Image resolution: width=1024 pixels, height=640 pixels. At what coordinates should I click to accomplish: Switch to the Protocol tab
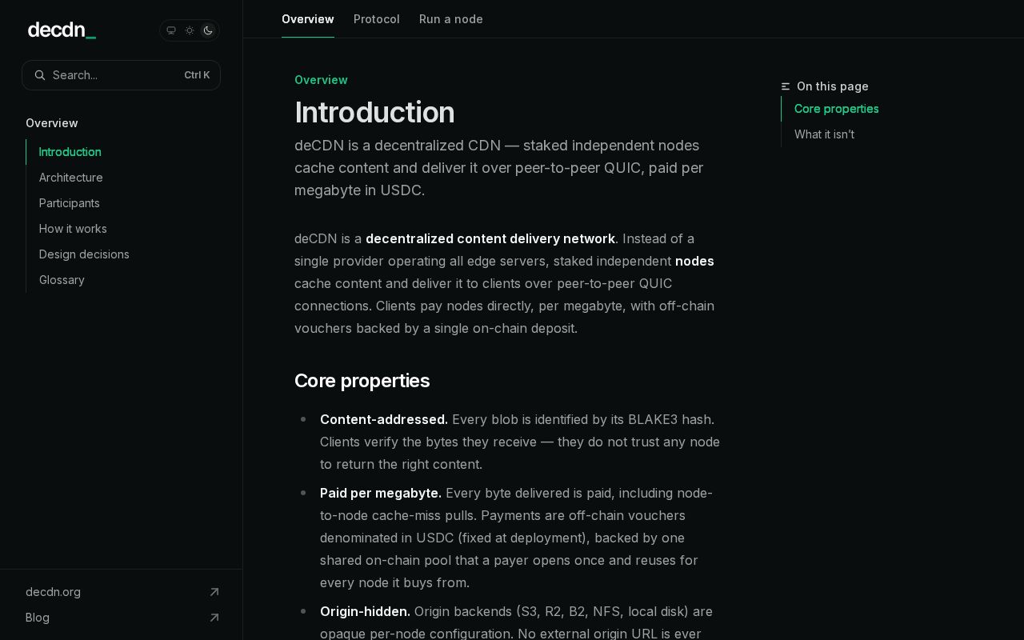point(377,19)
